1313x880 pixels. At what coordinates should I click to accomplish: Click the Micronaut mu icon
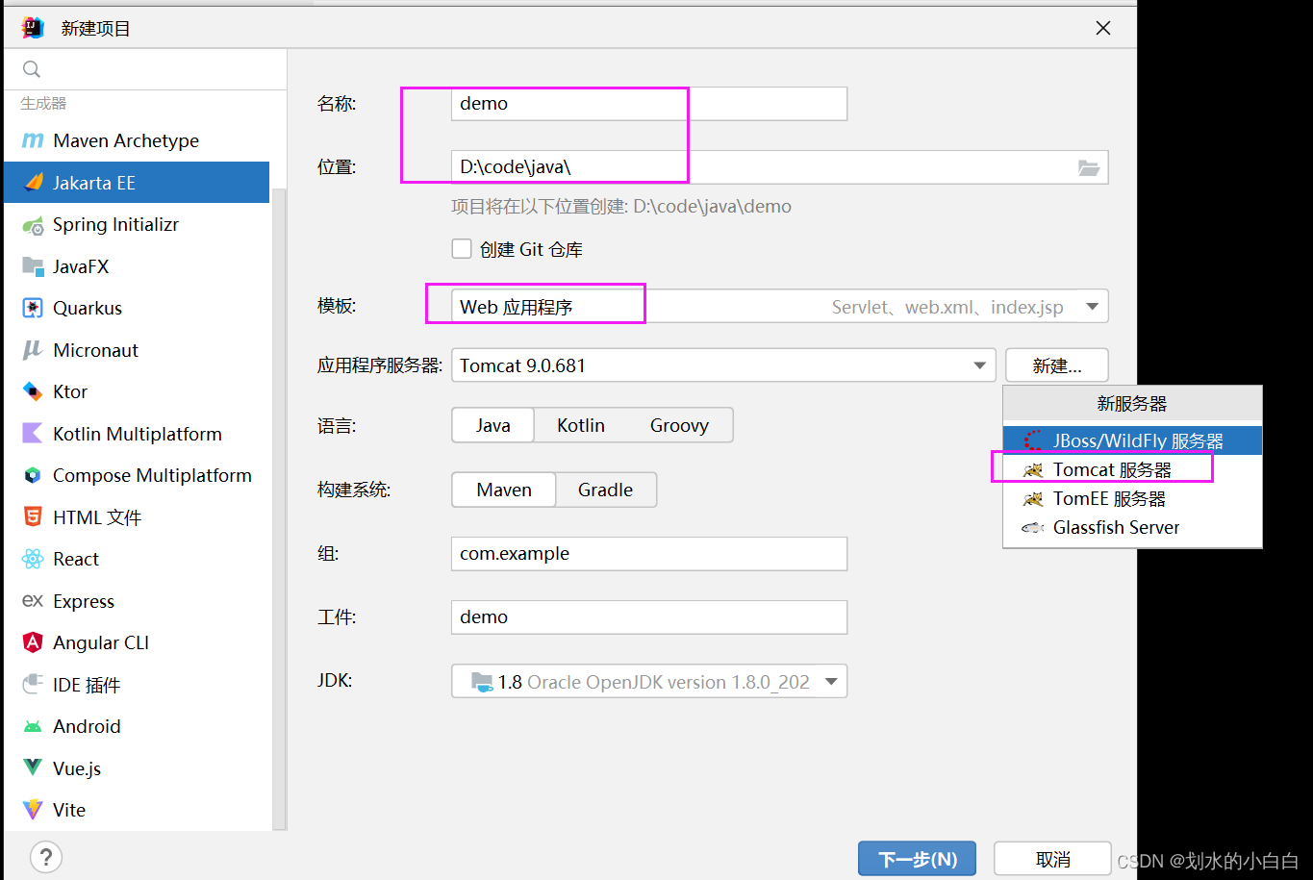tap(33, 350)
